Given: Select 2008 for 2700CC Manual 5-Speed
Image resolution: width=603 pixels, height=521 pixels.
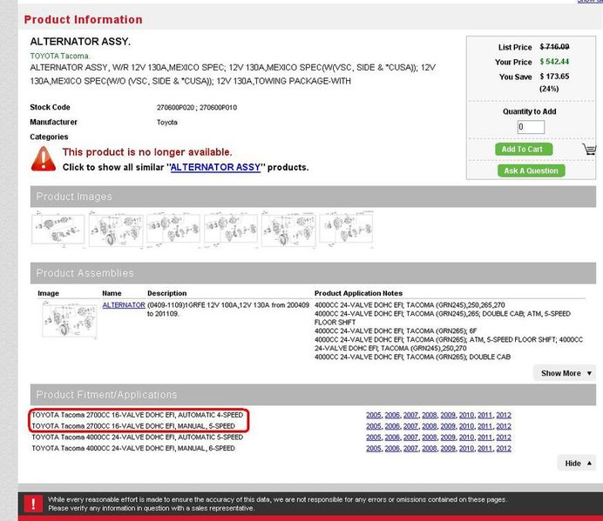Looking at the screenshot, I should (x=430, y=426).
